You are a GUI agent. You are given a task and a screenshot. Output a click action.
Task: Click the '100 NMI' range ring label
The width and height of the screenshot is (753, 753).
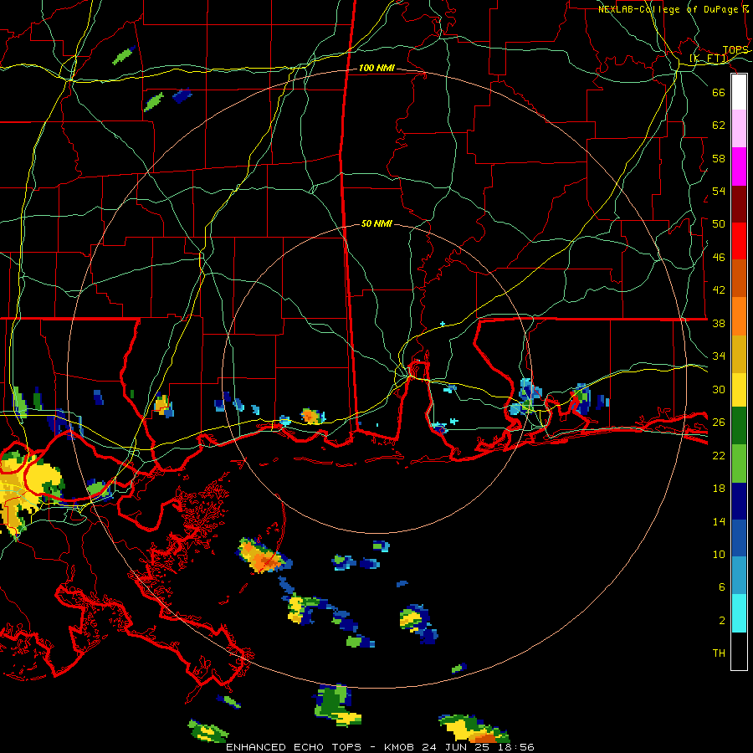click(x=376, y=69)
